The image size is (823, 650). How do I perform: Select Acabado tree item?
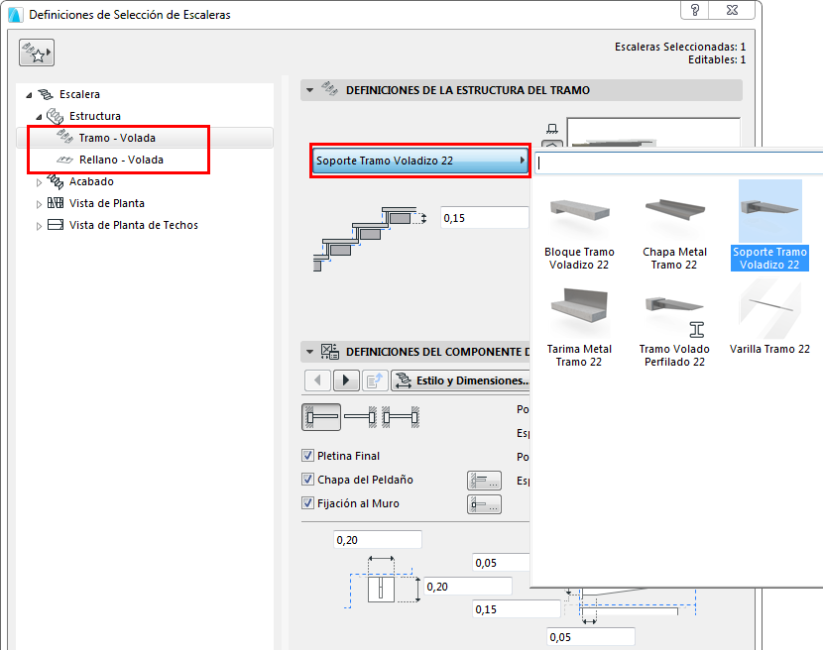coord(91,181)
